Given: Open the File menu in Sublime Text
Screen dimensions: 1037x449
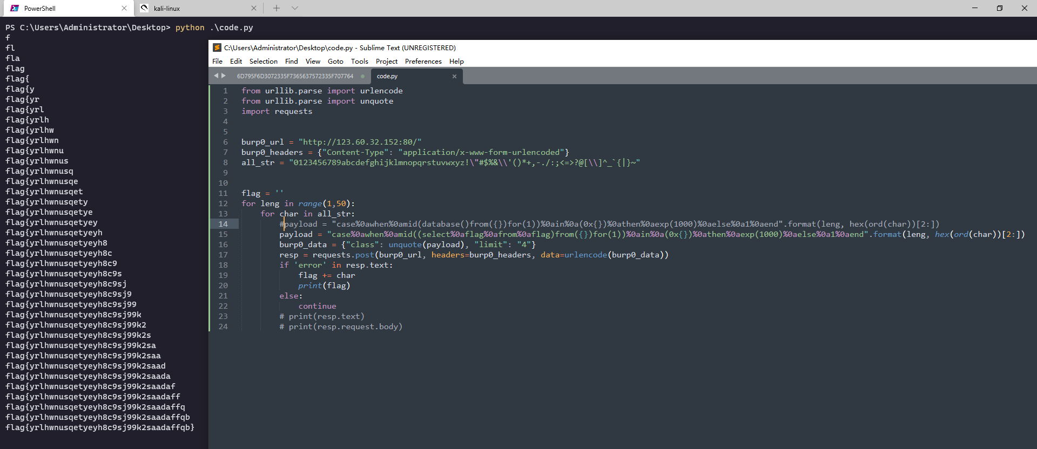Looking at the screenshot, I should click(218, 61).
